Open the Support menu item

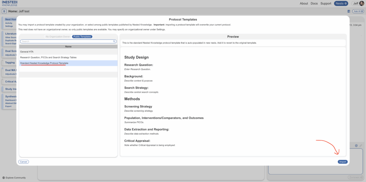coord(326,4)
